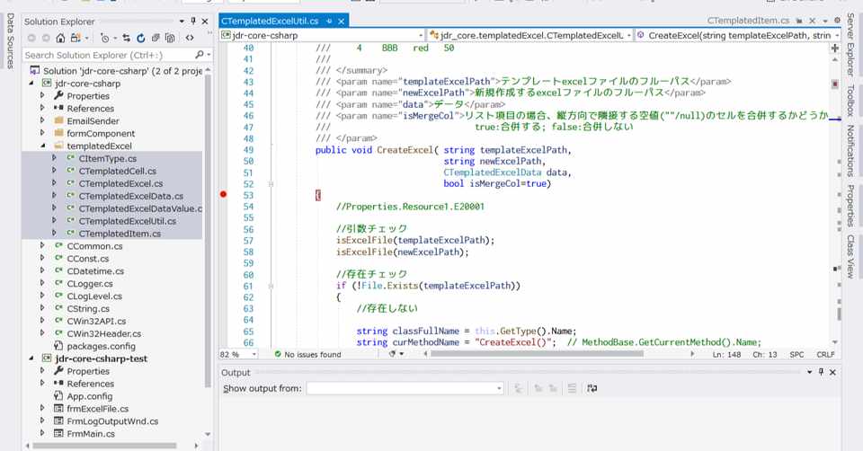Image resolution: width=863 pixels, height=451 pixels.
Task: Close the Solution Explorer panel
Action: [x=205, y=21]
